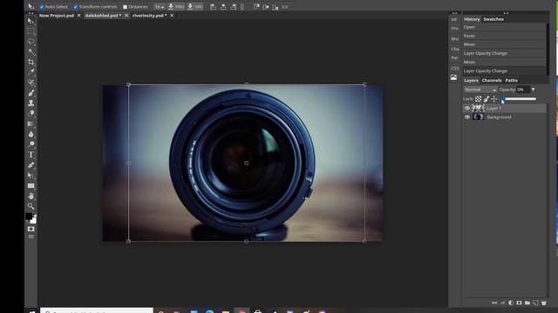Select the Open step in History
This screenshot has height=313, width=558.
(504, 27)
